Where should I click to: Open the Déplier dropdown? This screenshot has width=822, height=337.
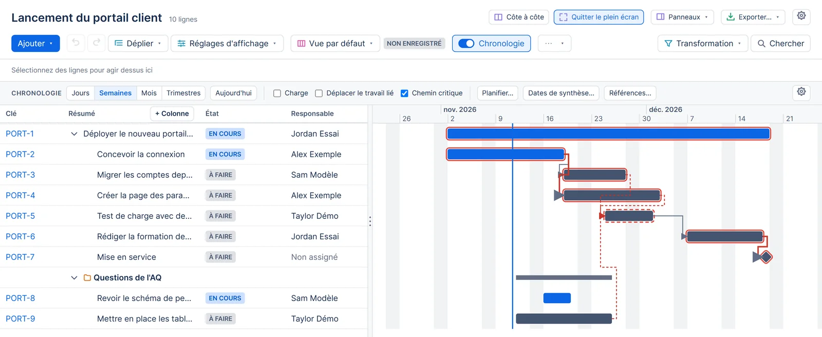point(138,43)
